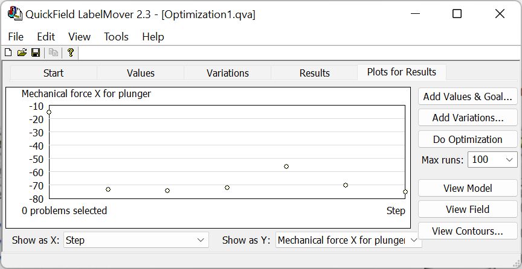Click the Open file folder icon
Image resolution: width=522 pixels, height=269 pixels.
(x=22, y=53)
